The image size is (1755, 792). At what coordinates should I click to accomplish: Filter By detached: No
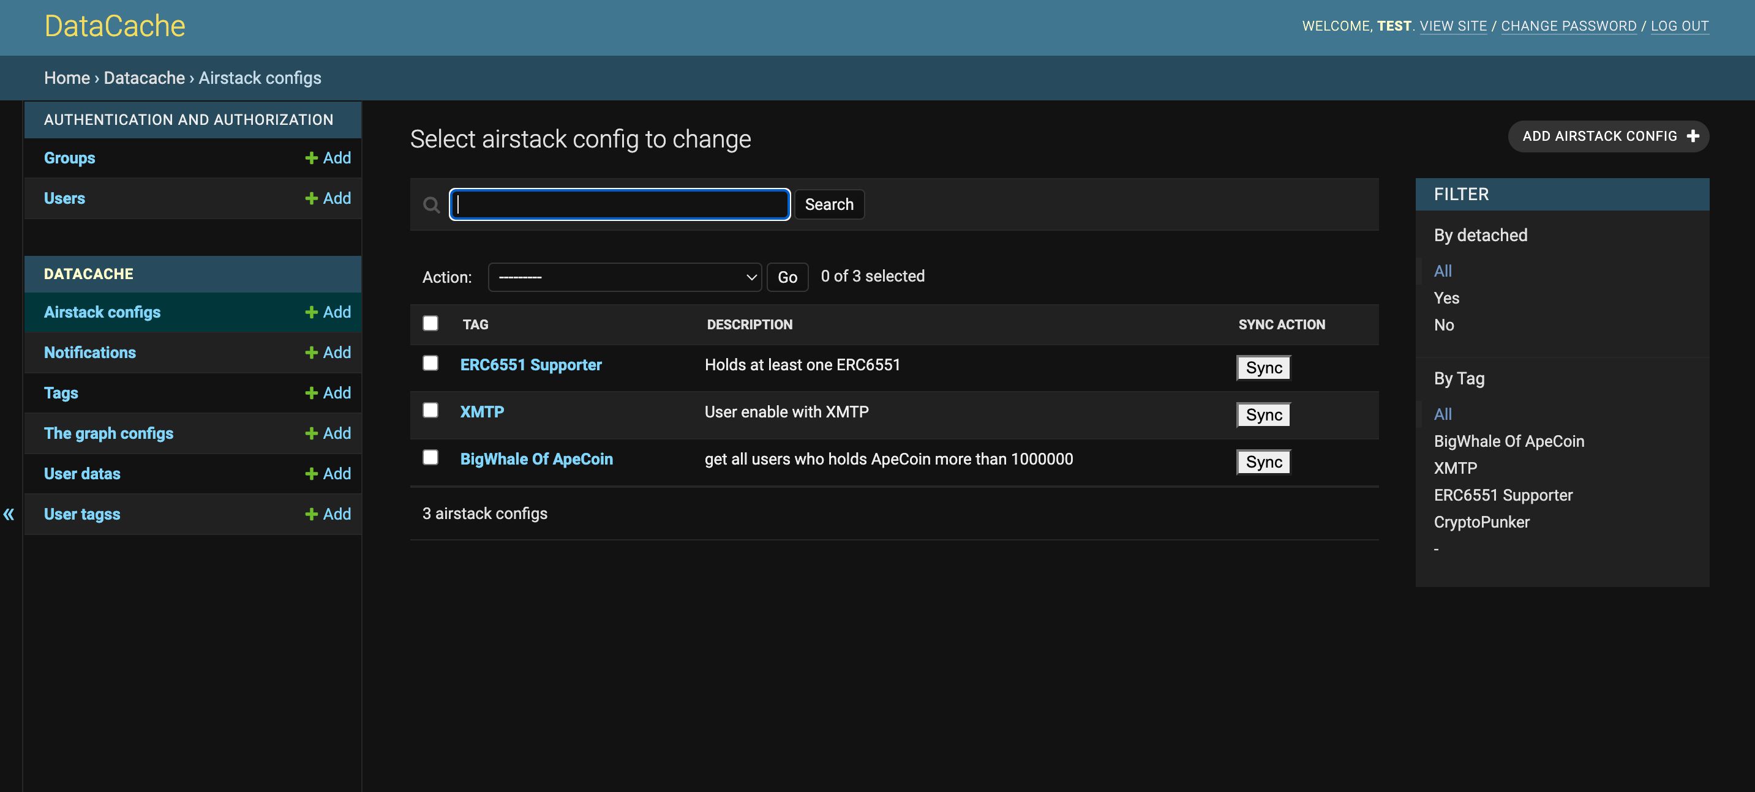[1444, 325]
